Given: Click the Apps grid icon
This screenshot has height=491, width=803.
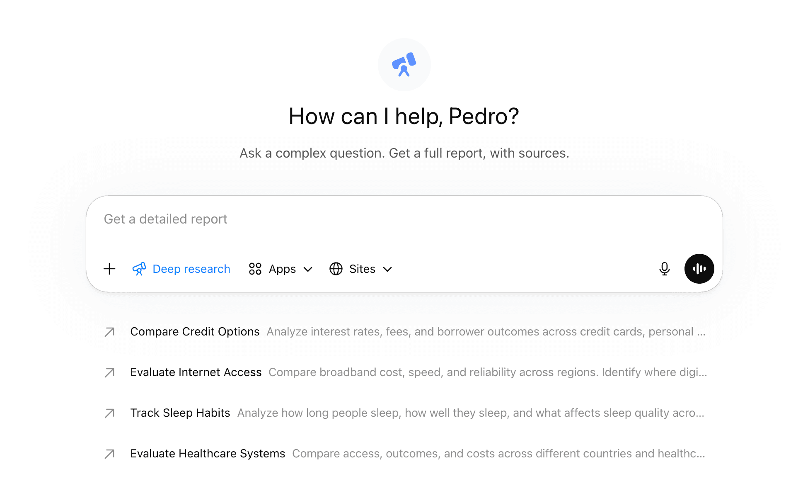Looking at the screenshot, I should (255, 269).
